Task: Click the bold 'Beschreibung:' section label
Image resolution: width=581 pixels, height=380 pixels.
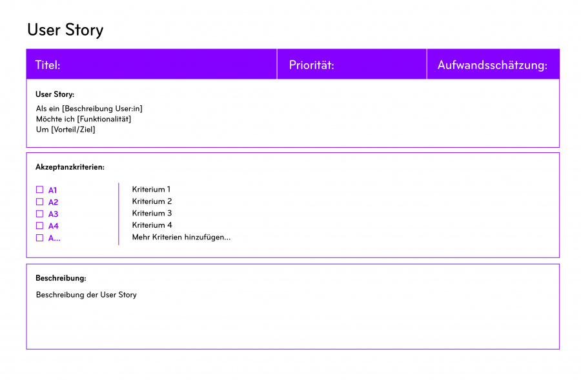Action: (x=61, y=278)
